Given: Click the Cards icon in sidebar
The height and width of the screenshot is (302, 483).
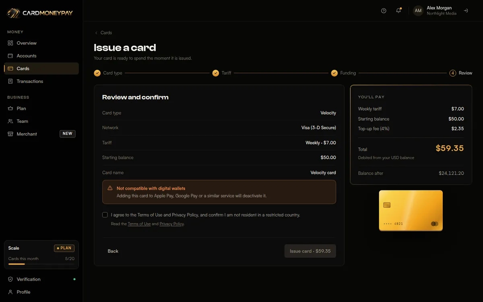Looking at the screenshot, I should coord(10,68).
